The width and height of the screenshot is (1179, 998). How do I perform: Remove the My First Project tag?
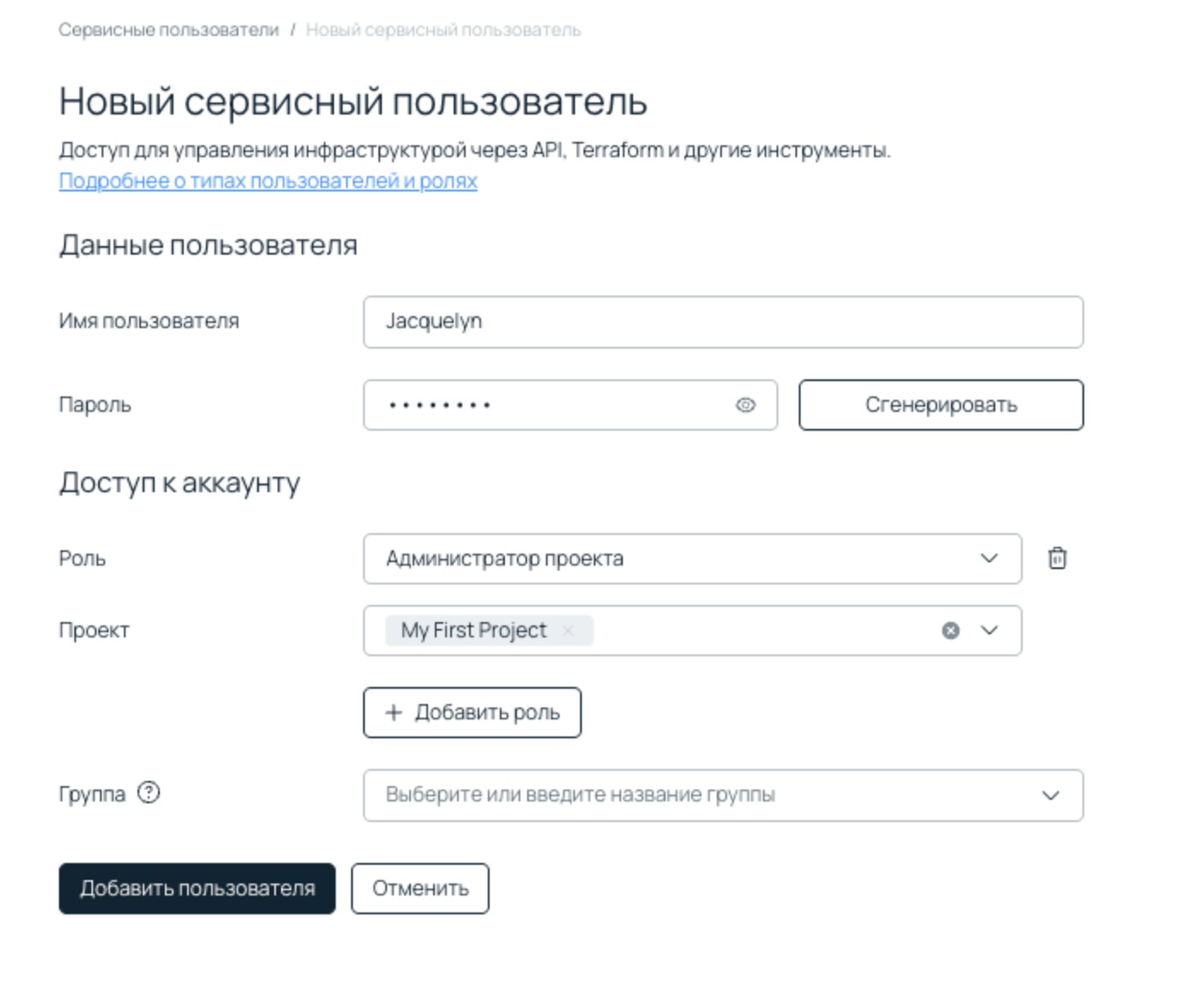point(568,631)
